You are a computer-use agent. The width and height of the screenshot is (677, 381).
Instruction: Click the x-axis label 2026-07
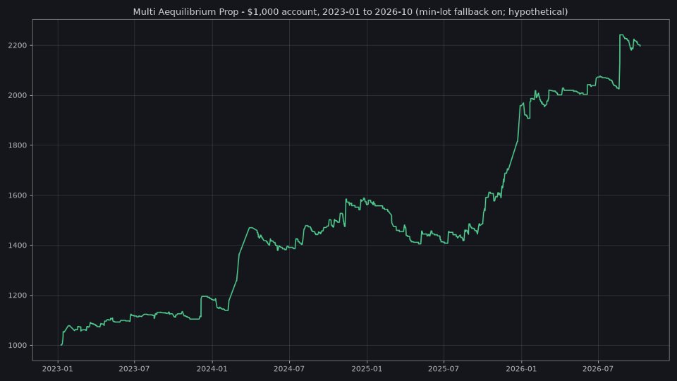599,369
